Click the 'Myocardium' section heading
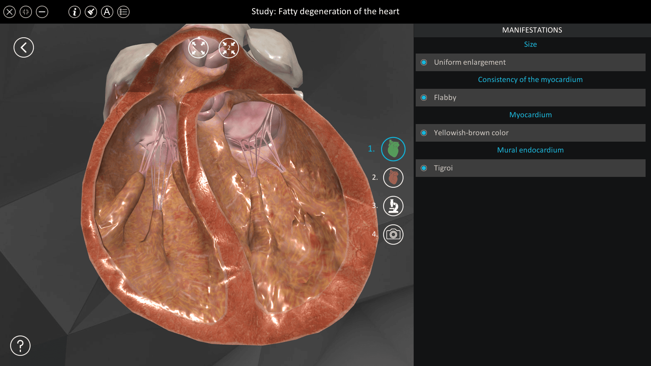The height and width of the screenshot is (366, 651). click(530, 115)
